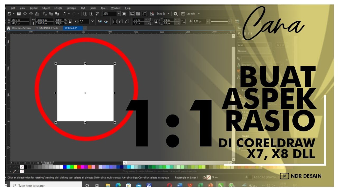The height and width of the screenshot is (190, 338).
Task: Click the no-fill swatch in the color palette
Action: [22, 167]
